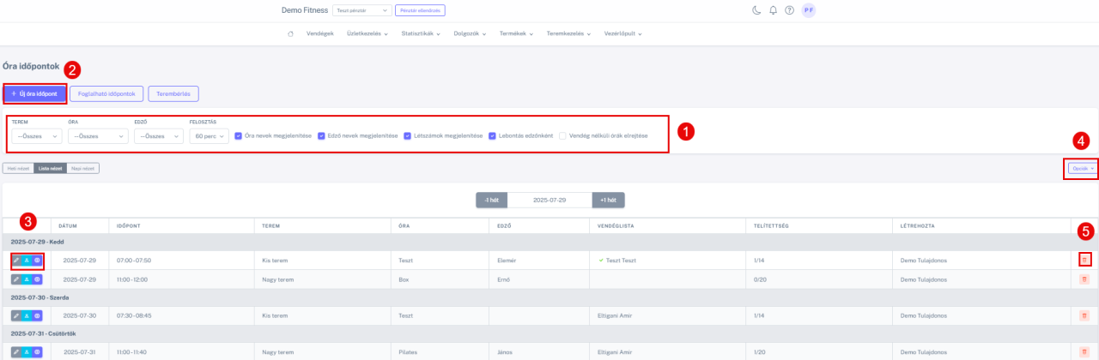Switch to Heti nézet view
1099x360 pixels.
click(18, 168)
